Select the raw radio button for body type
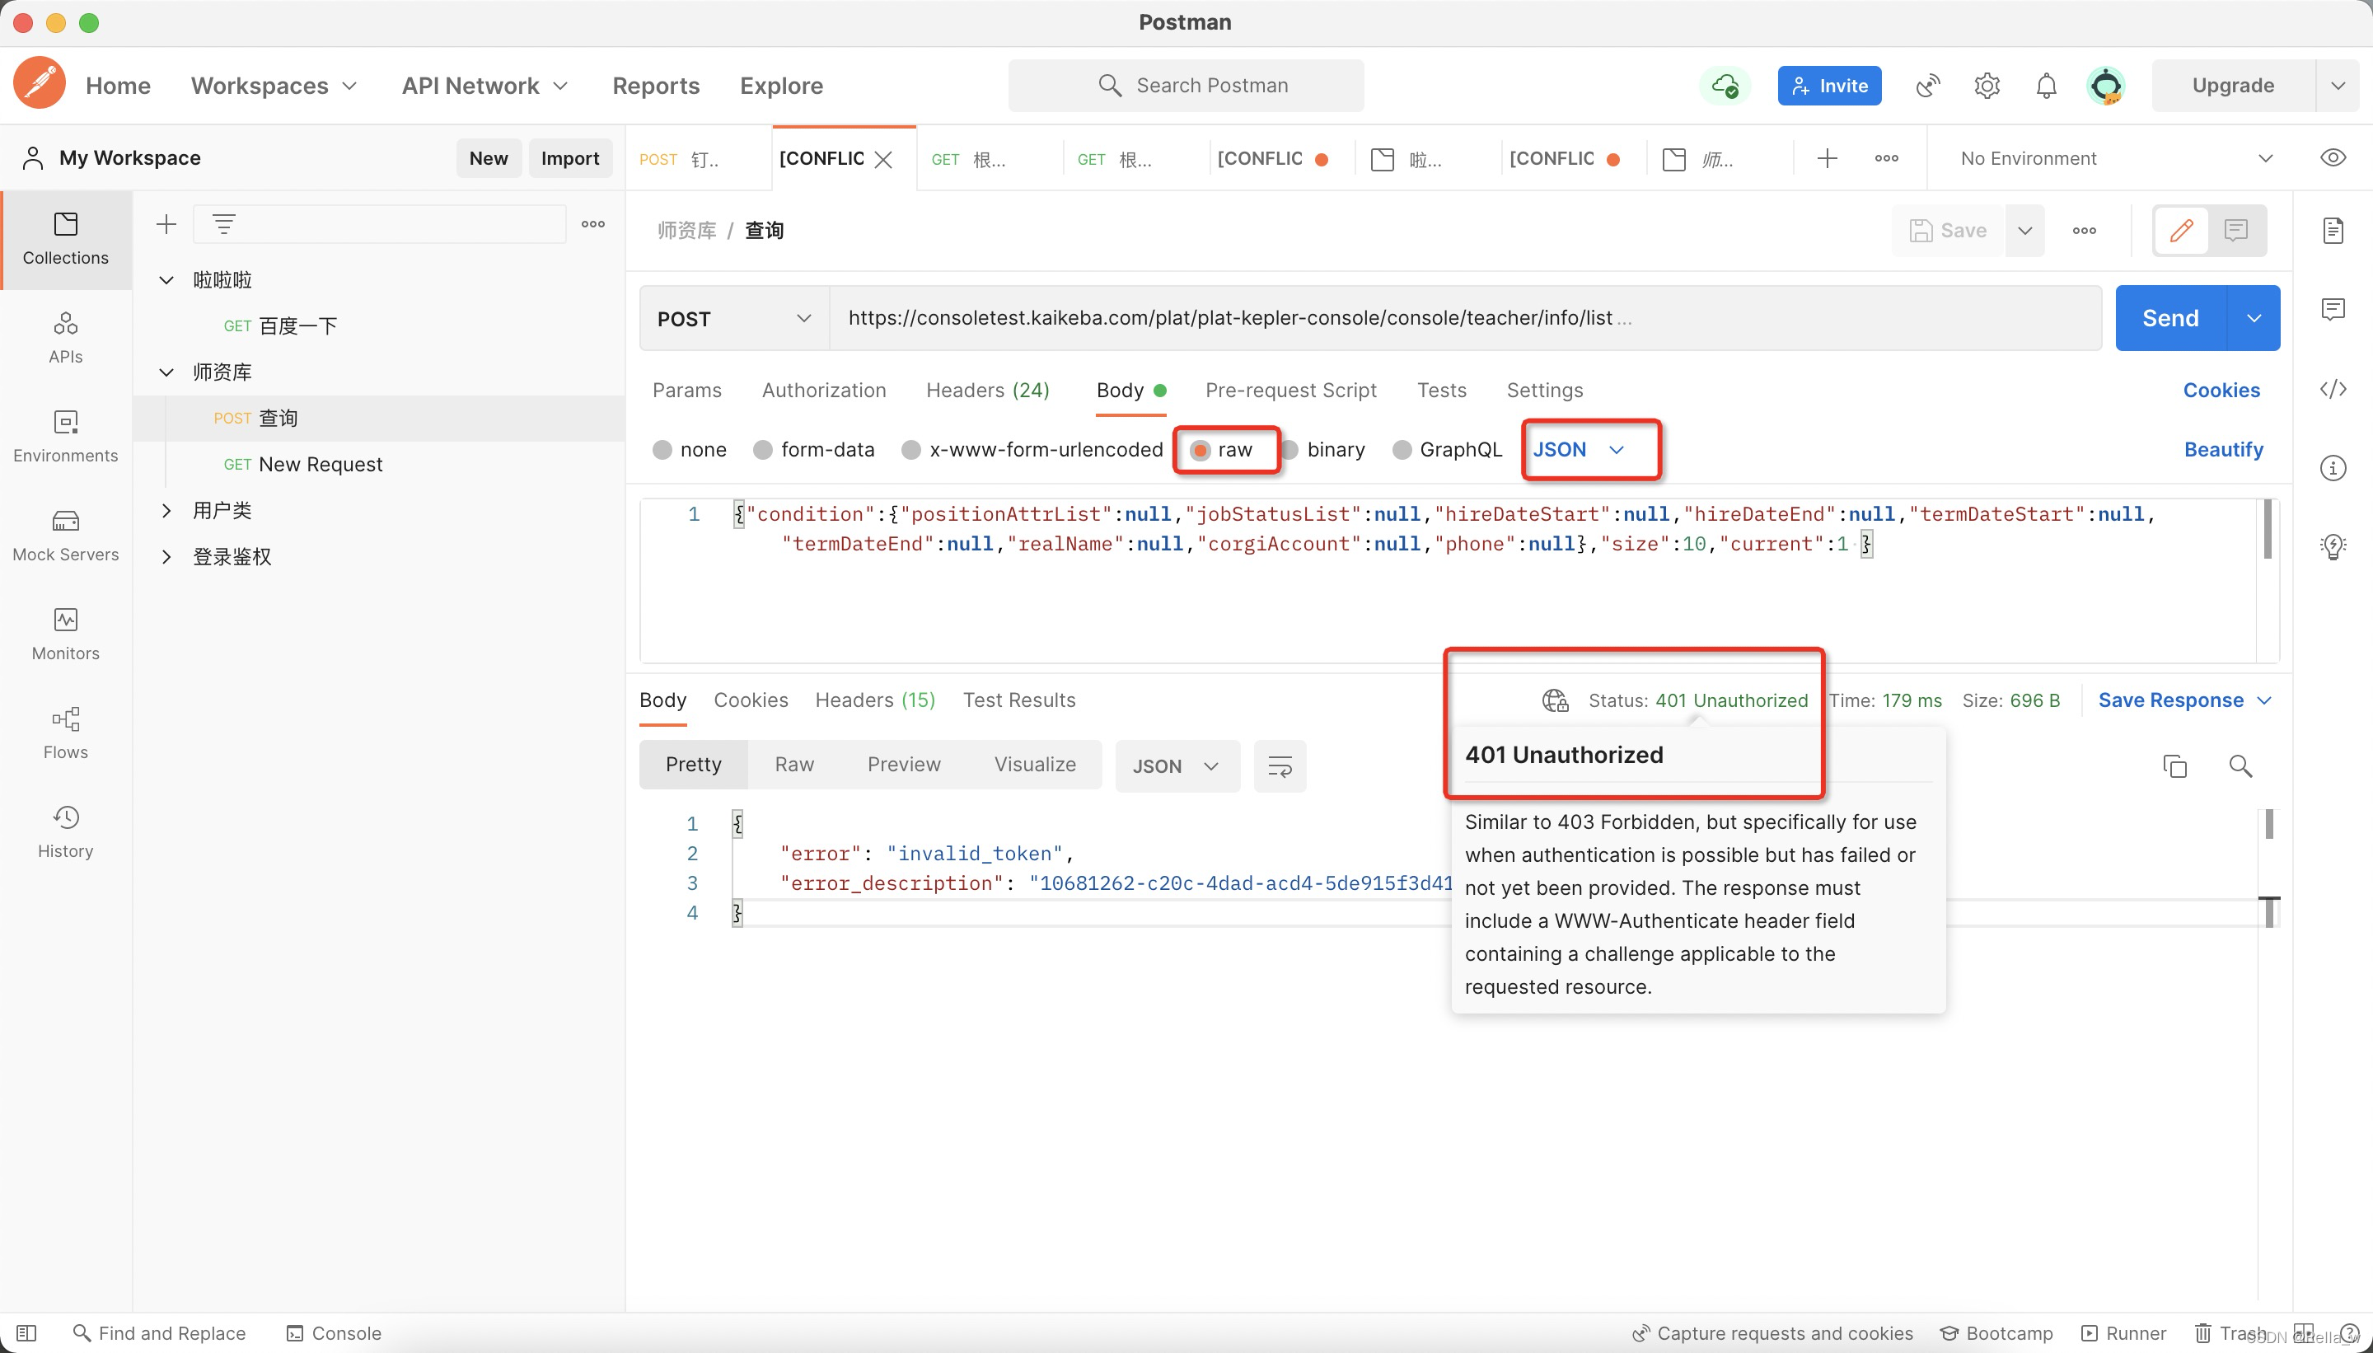This screenshot has height=1353, width=2373. [x=1200, y=450]
